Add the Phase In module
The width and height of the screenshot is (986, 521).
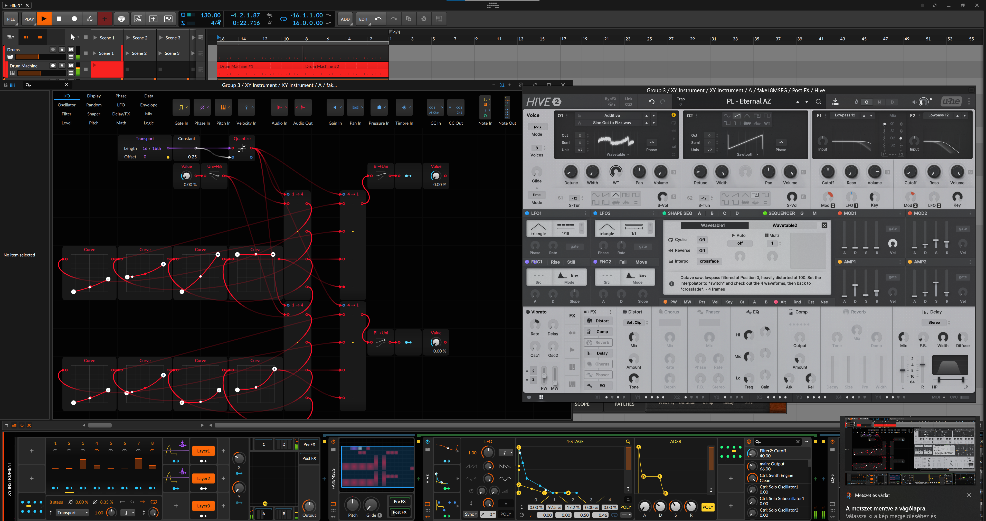[x=202, y=108]
